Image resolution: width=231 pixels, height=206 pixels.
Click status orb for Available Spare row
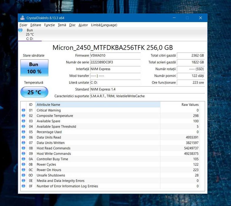(x=24, y=121)
